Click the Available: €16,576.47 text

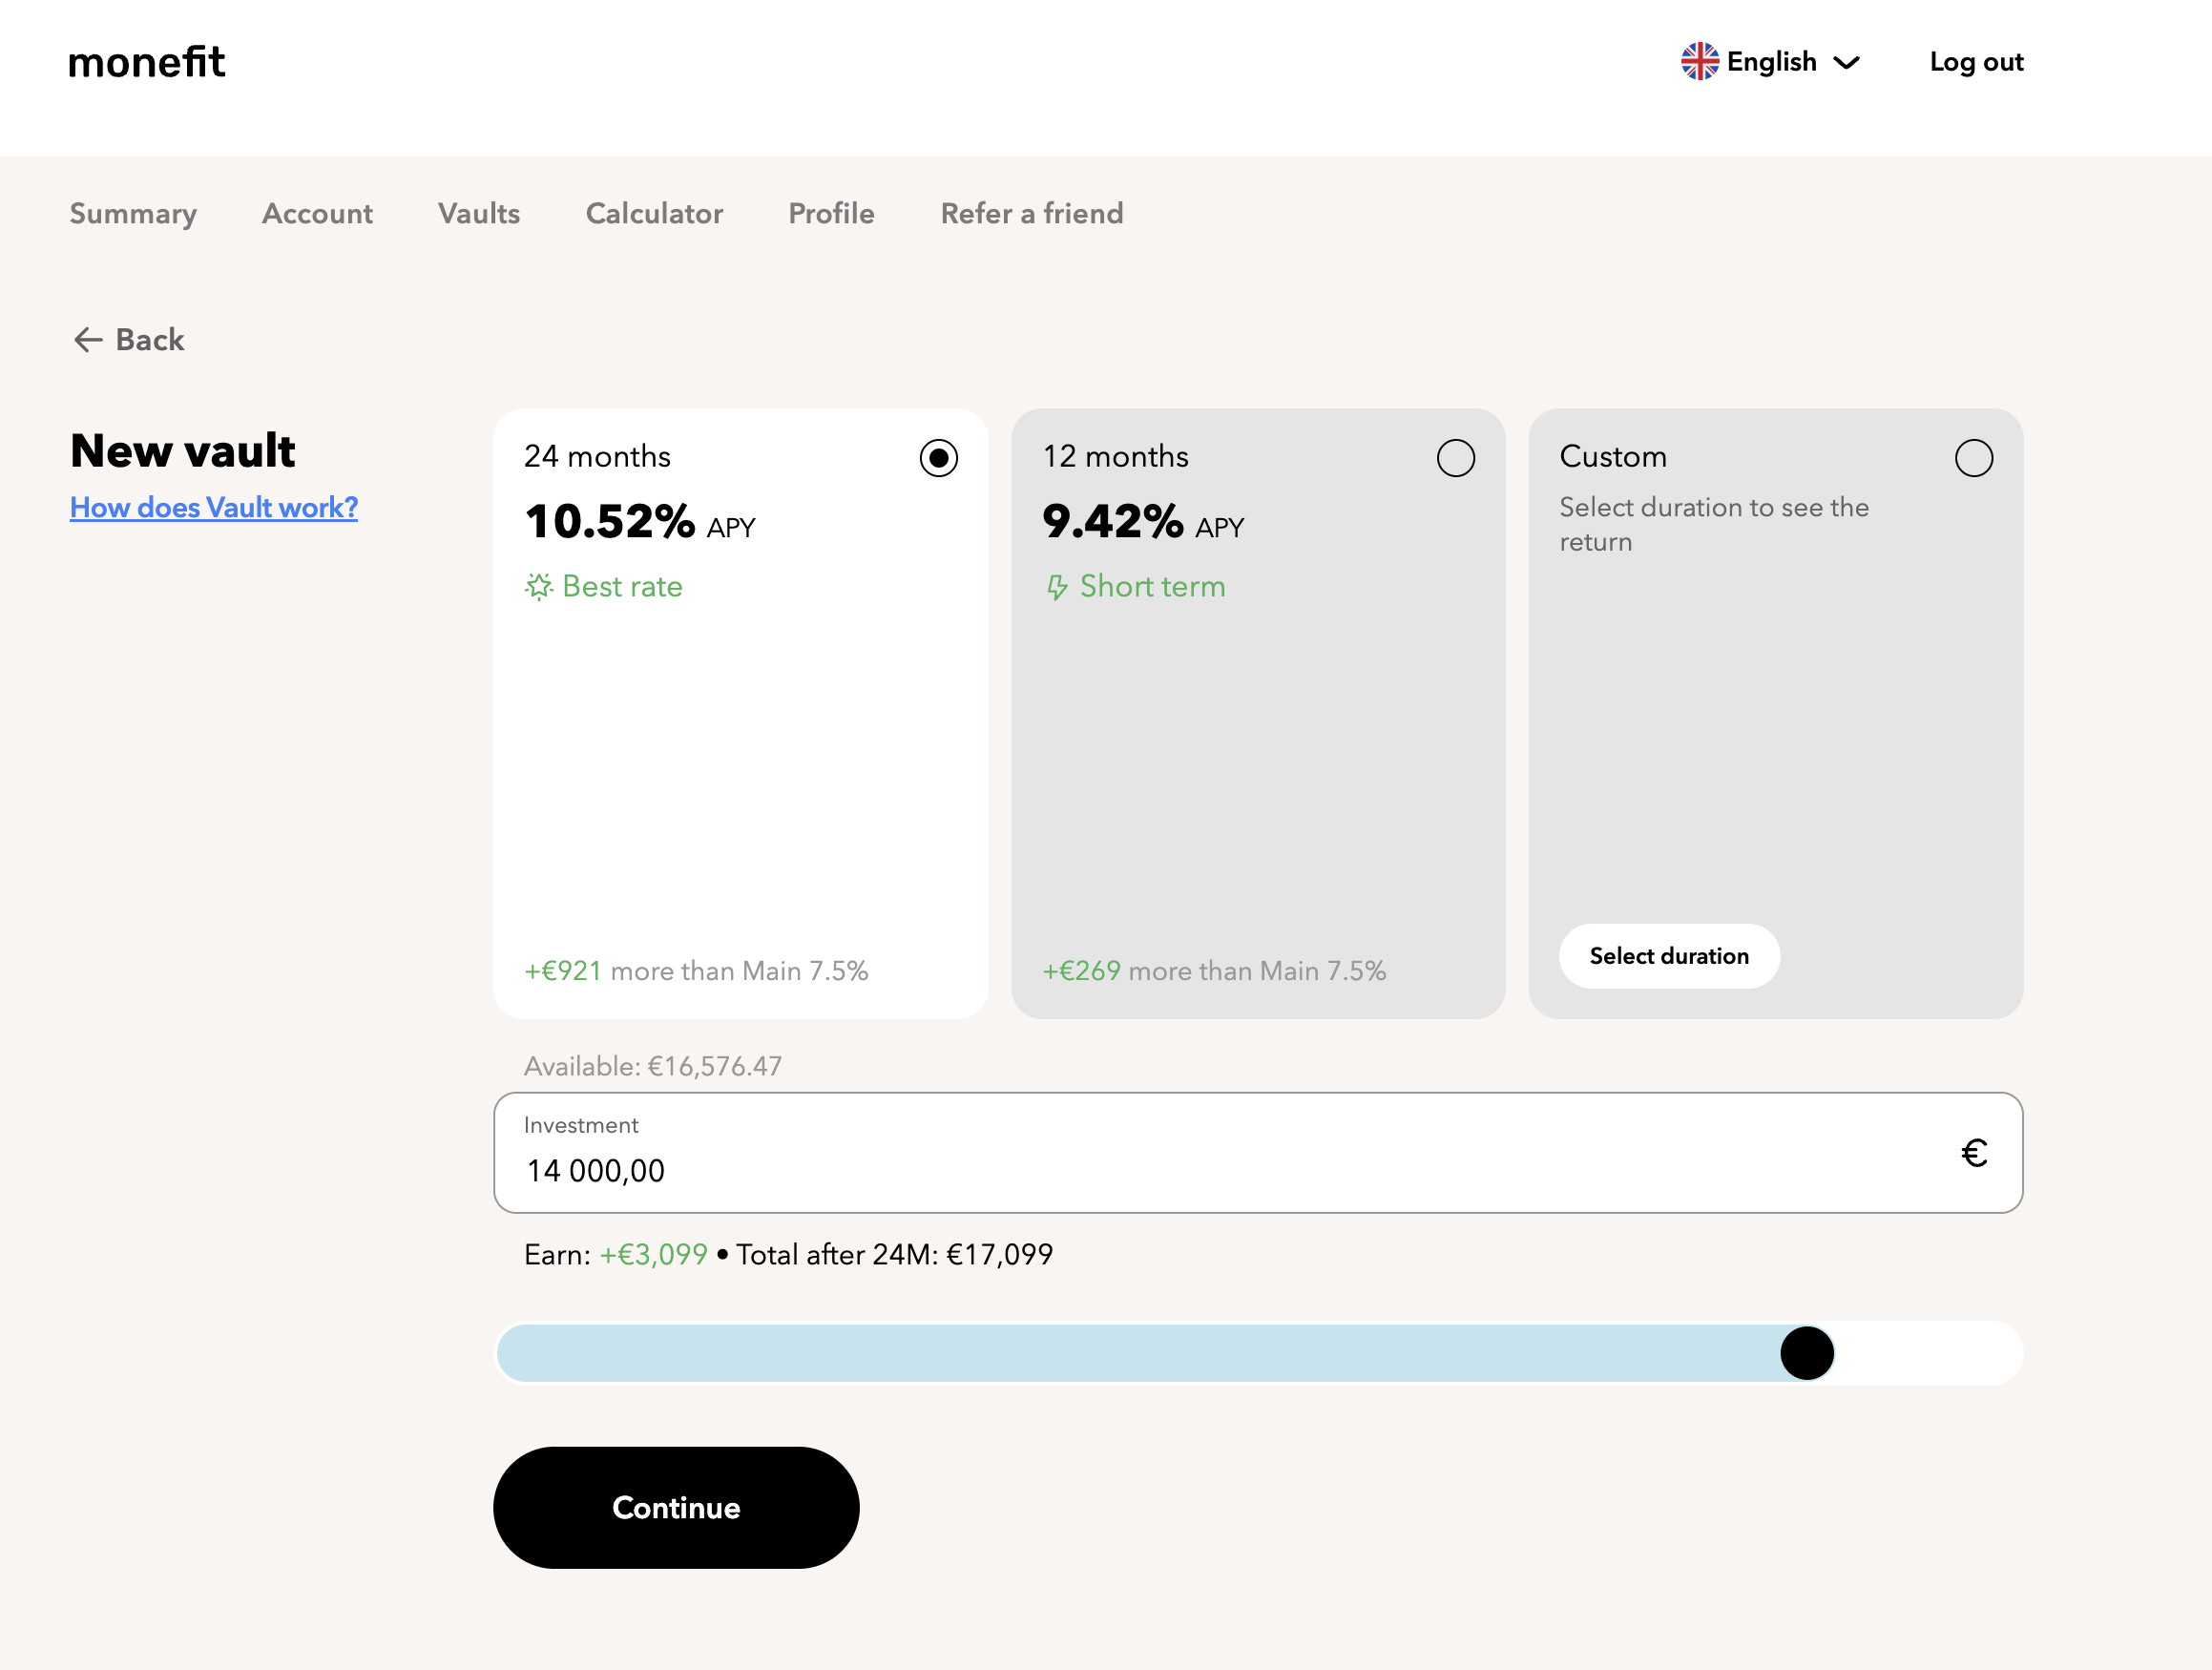[x=653, y=1066]
